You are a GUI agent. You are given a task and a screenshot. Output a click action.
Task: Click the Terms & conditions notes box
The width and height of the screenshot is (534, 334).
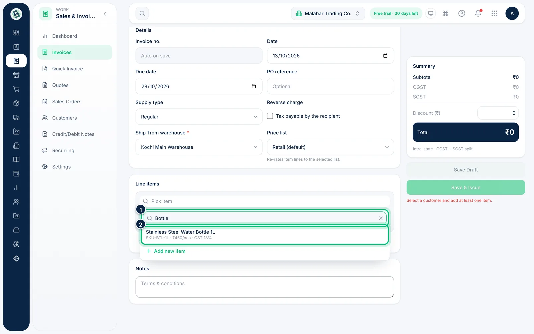[265, 287]
